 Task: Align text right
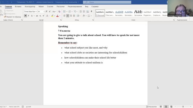click(x=71, y=16)
